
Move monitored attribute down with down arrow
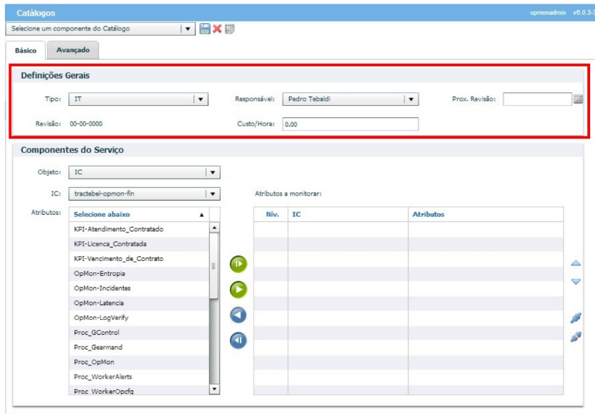(x=576, y=282)
